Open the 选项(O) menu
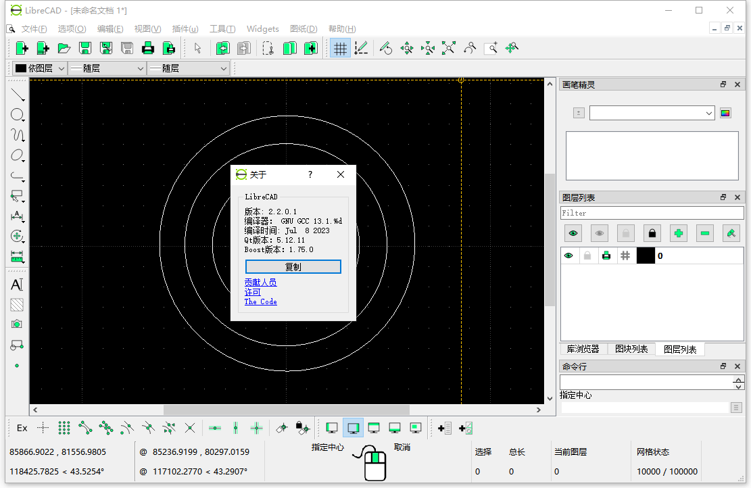751x488 pixels. pos(72,29)
